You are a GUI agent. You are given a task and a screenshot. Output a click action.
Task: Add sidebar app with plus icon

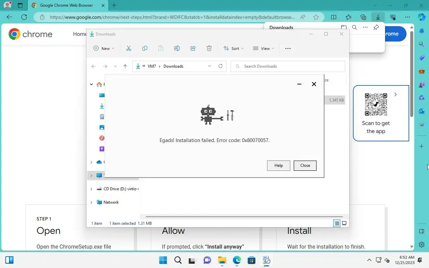point(422,146)
